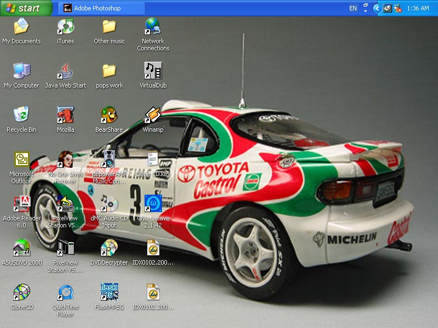This screenshot has height=328, width=438.
Task: Select the Mozilla desktop icon
Action: 65,115
